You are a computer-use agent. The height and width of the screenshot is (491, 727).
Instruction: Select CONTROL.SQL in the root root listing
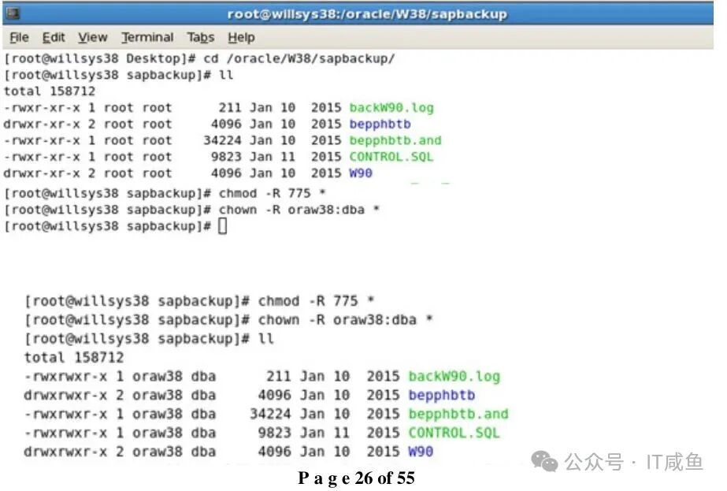point(391,156)
